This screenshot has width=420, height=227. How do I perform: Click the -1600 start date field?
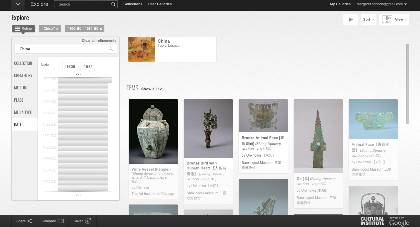pyautogui.click(x=70, y=67)
